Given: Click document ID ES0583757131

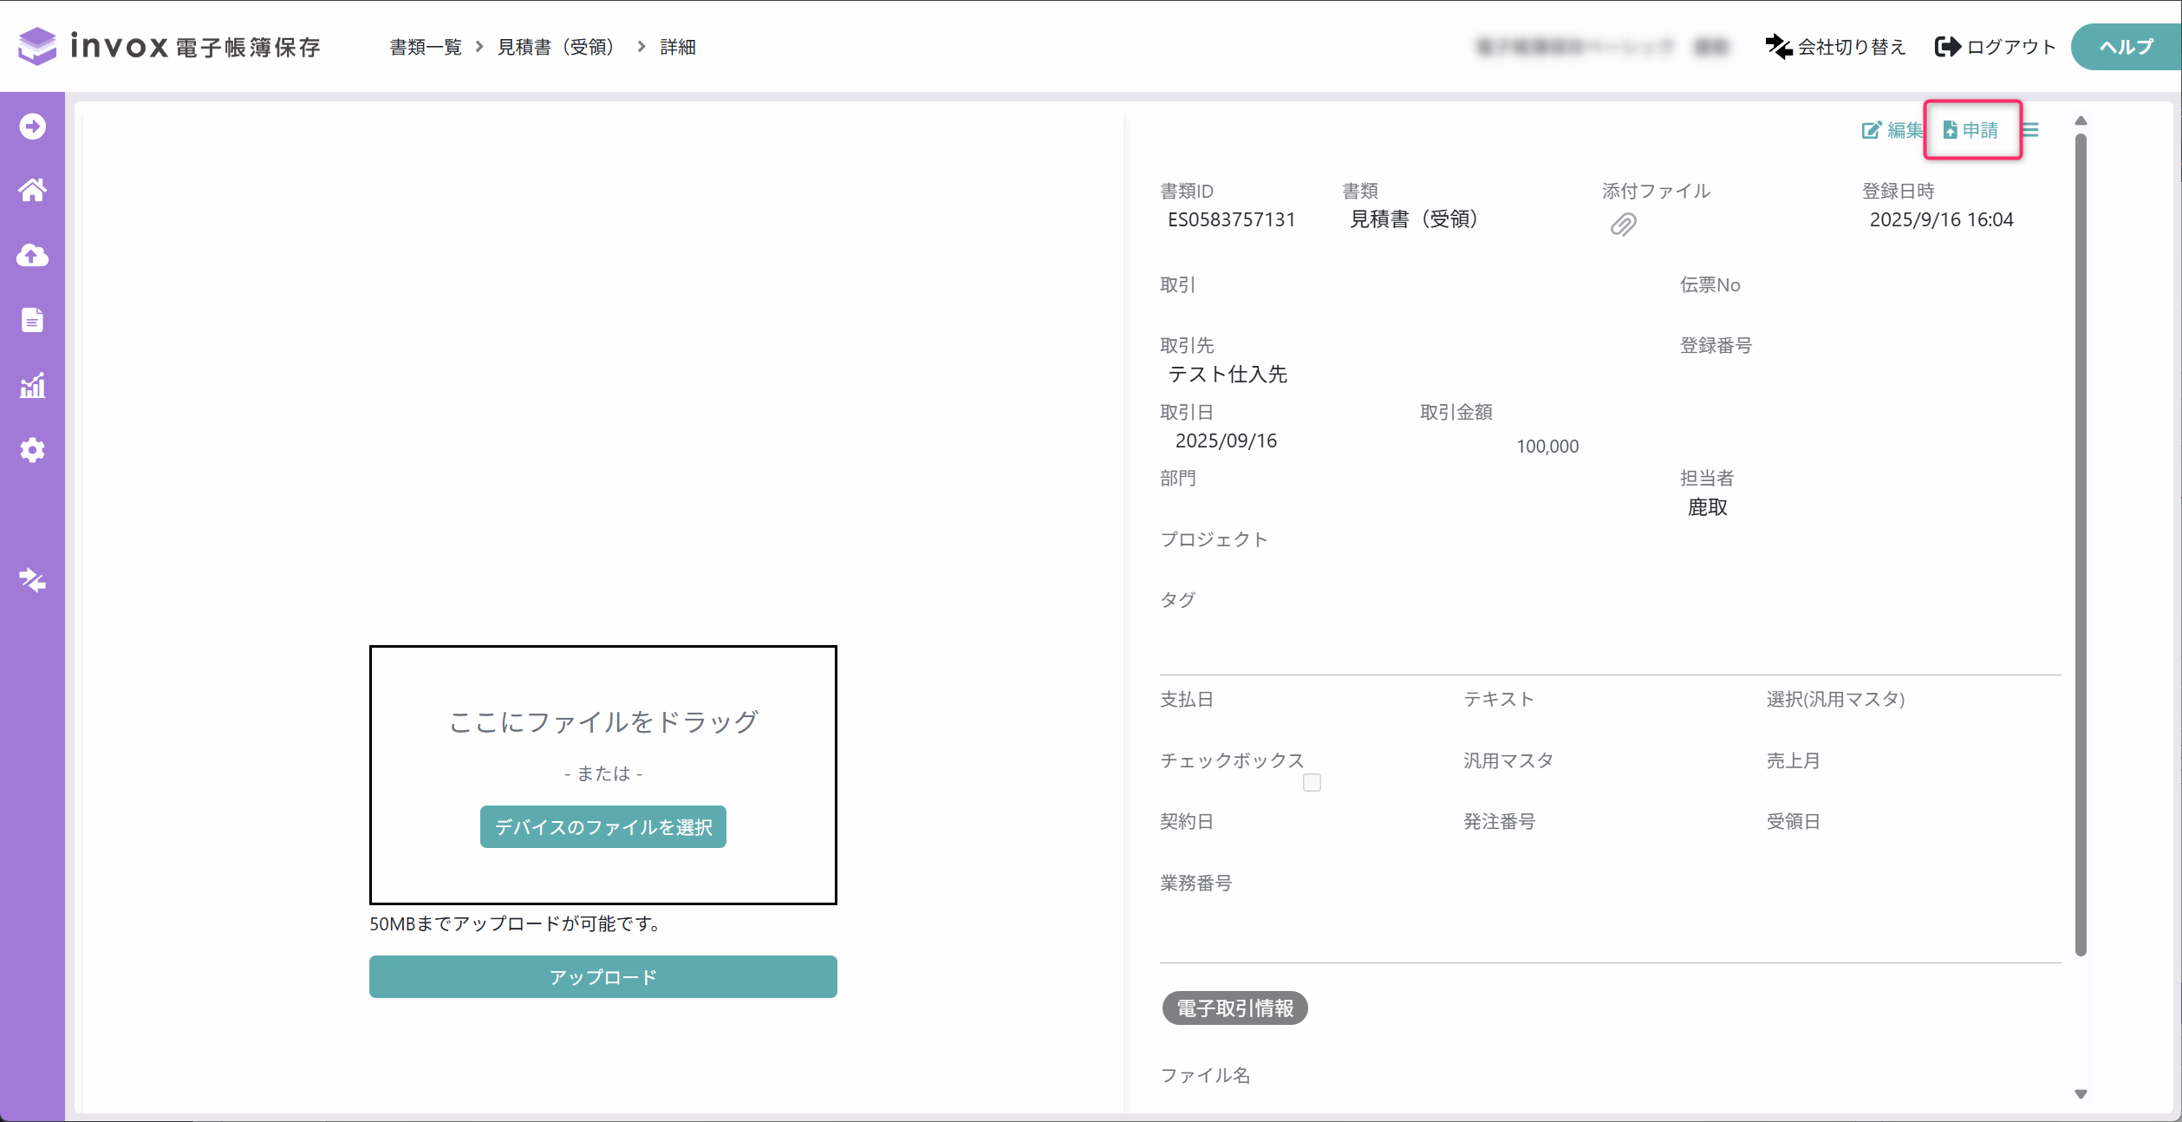Looking at the screenshot, I should click(1231, 219).
